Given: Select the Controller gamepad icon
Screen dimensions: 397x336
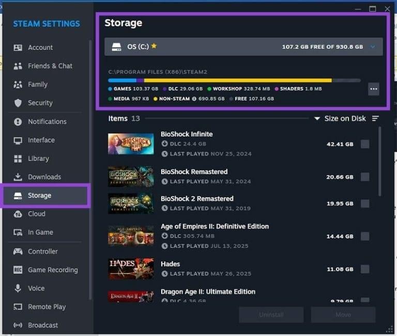Looking at the screenshot, I should click(18, 251).
